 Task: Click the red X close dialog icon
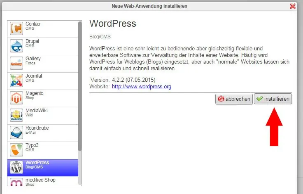coord(293,6)
